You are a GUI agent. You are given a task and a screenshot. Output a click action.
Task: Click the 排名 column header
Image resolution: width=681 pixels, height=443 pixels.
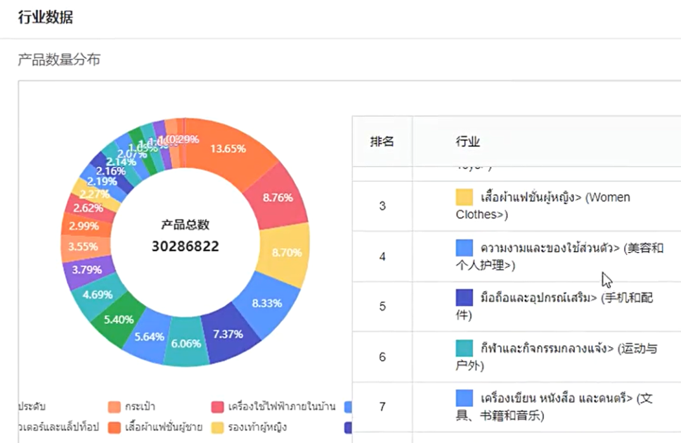point(382,141)
